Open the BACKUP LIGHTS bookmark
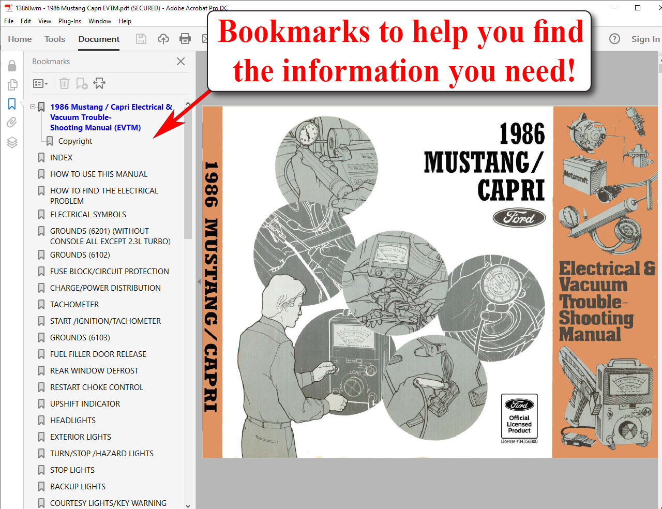 coord(78,487)
